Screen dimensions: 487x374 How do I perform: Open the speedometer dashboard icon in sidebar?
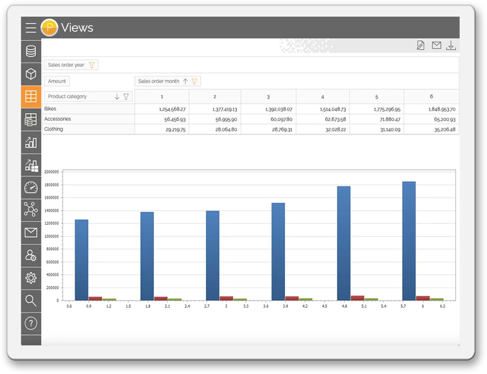tap(31, 187)
